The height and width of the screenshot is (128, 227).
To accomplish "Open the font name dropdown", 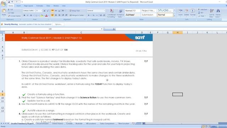I will pos(35,11).
